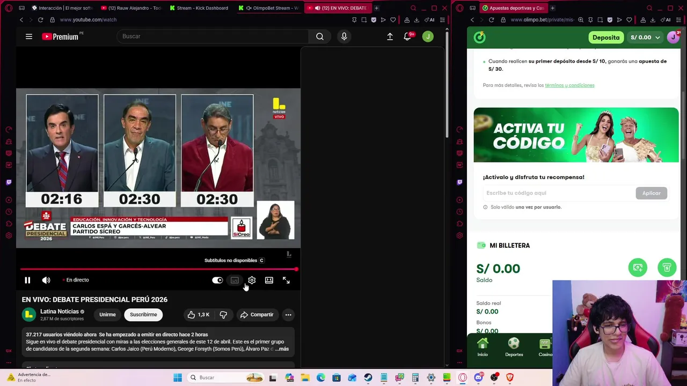Jump to live via En directo
The height and width of the screenshot is (386, 687).
76,280
